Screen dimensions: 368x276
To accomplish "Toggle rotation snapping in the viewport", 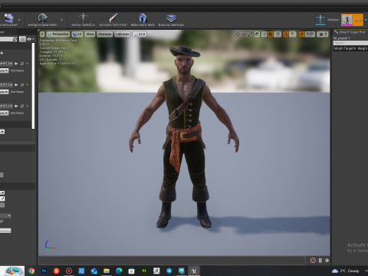I will 286,34.
